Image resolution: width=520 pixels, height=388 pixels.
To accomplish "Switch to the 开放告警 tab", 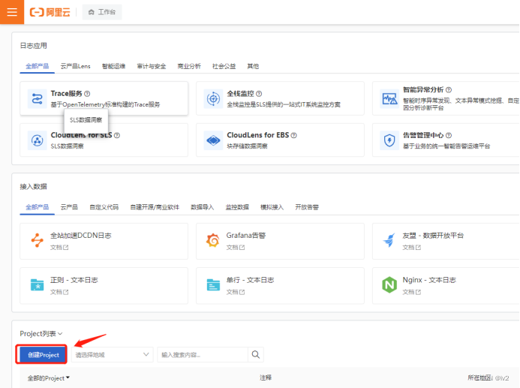I will 307,207.
